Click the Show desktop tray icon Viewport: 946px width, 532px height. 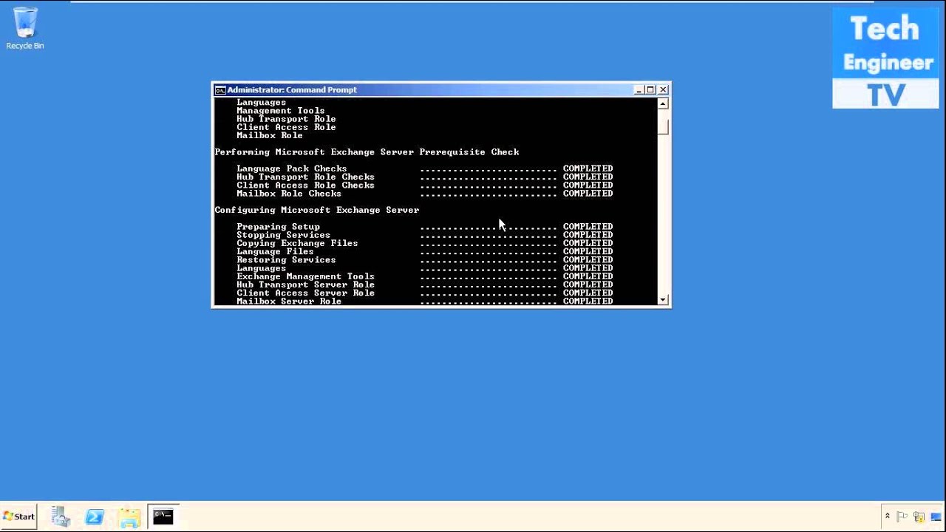(936, 516)
